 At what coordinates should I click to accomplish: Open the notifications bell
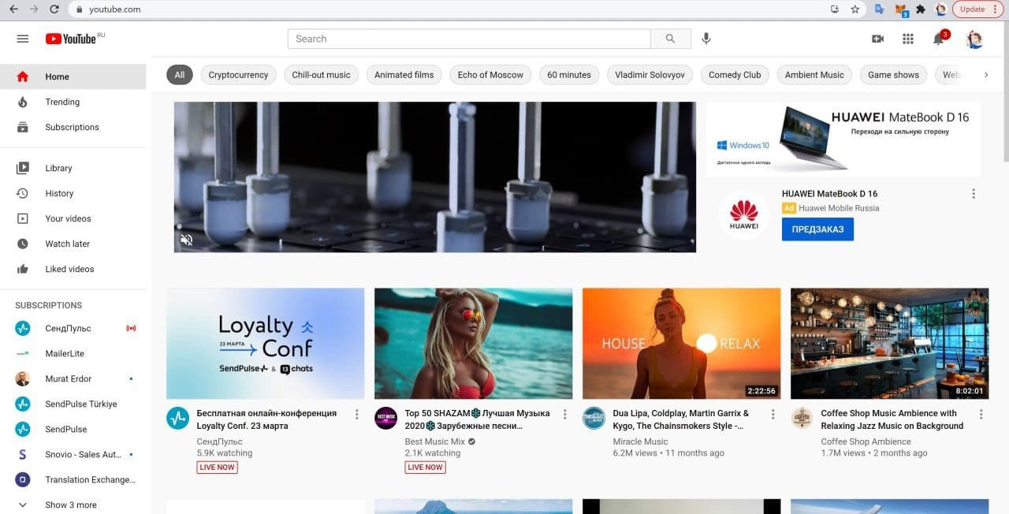(x=938, y=39)
